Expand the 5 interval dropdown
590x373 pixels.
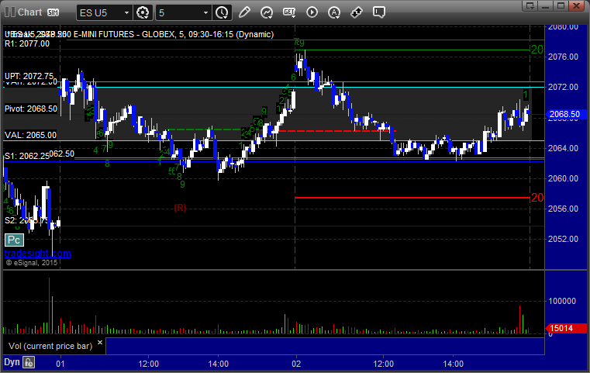click(205, 13)
